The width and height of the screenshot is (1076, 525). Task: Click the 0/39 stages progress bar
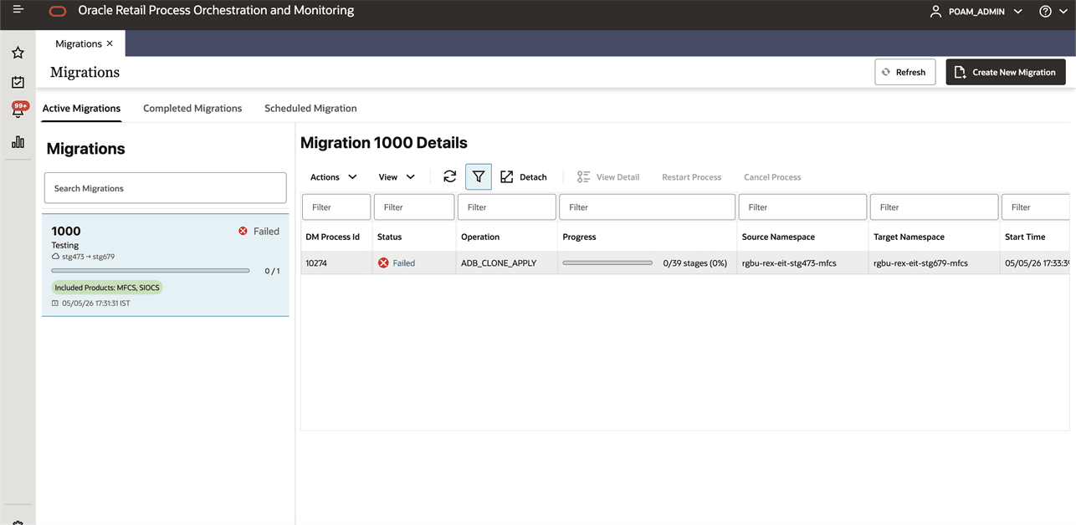point(607,262)
